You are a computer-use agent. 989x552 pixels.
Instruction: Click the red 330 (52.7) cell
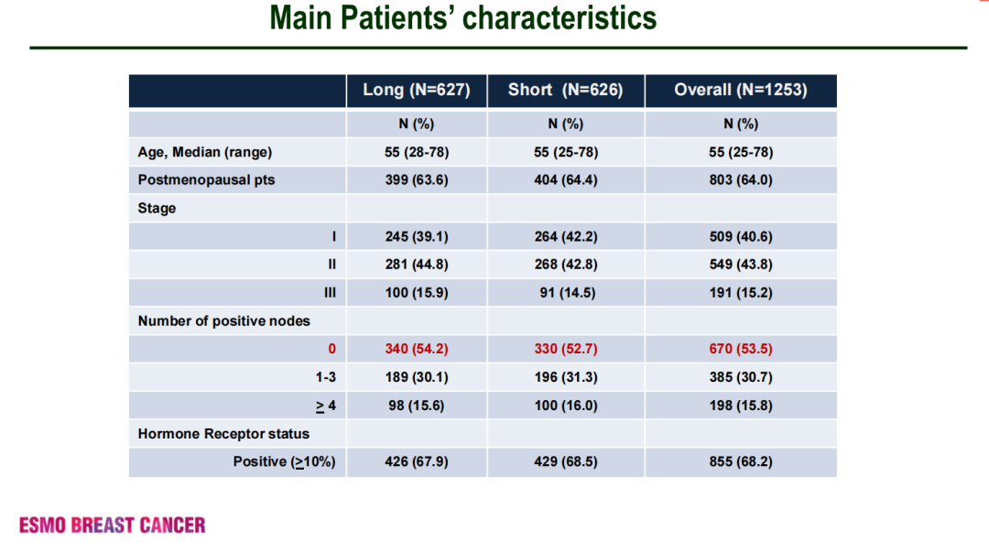tap(566, 349)
